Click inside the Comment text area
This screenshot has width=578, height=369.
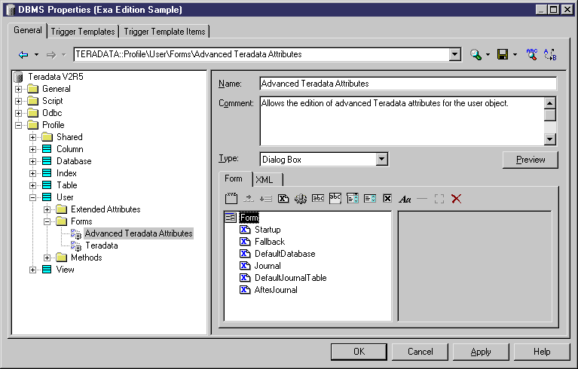tap(402, 121)
